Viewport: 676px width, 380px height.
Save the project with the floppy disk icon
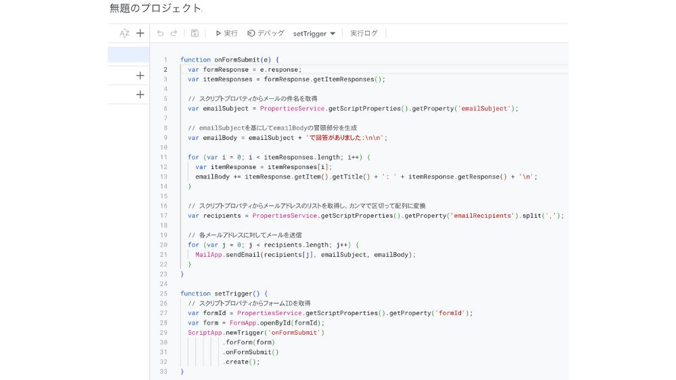(195, 33)
